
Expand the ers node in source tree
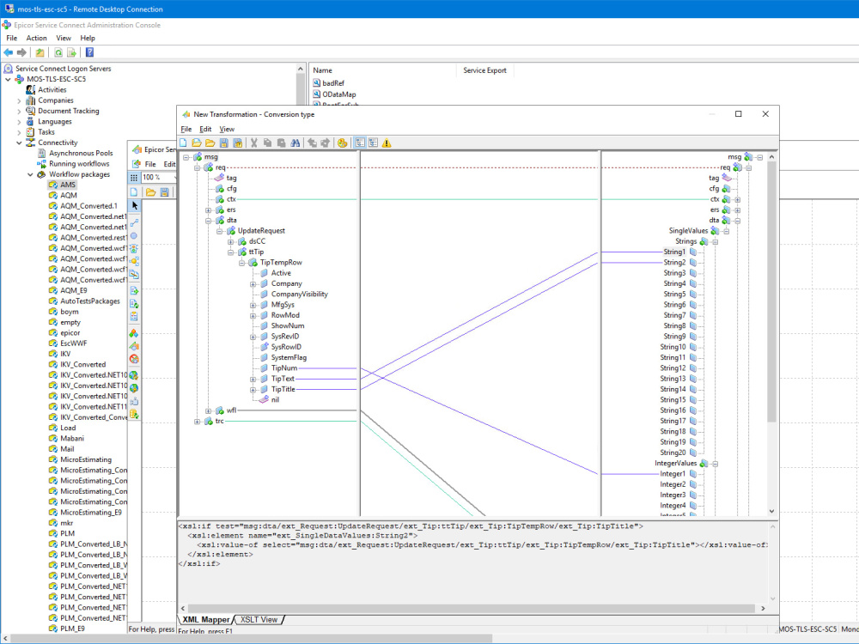point(208,210)
